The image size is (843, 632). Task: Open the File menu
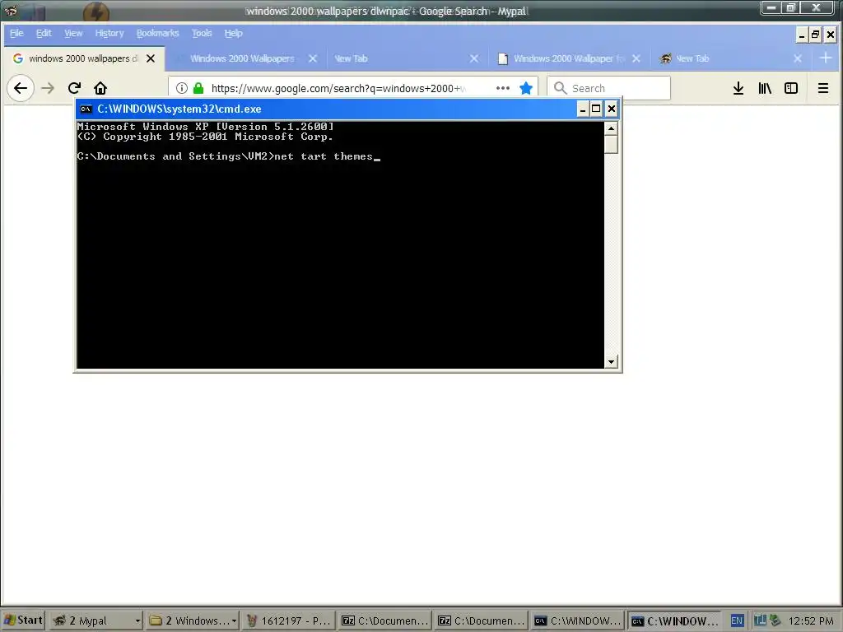click(x=16, y=33)
